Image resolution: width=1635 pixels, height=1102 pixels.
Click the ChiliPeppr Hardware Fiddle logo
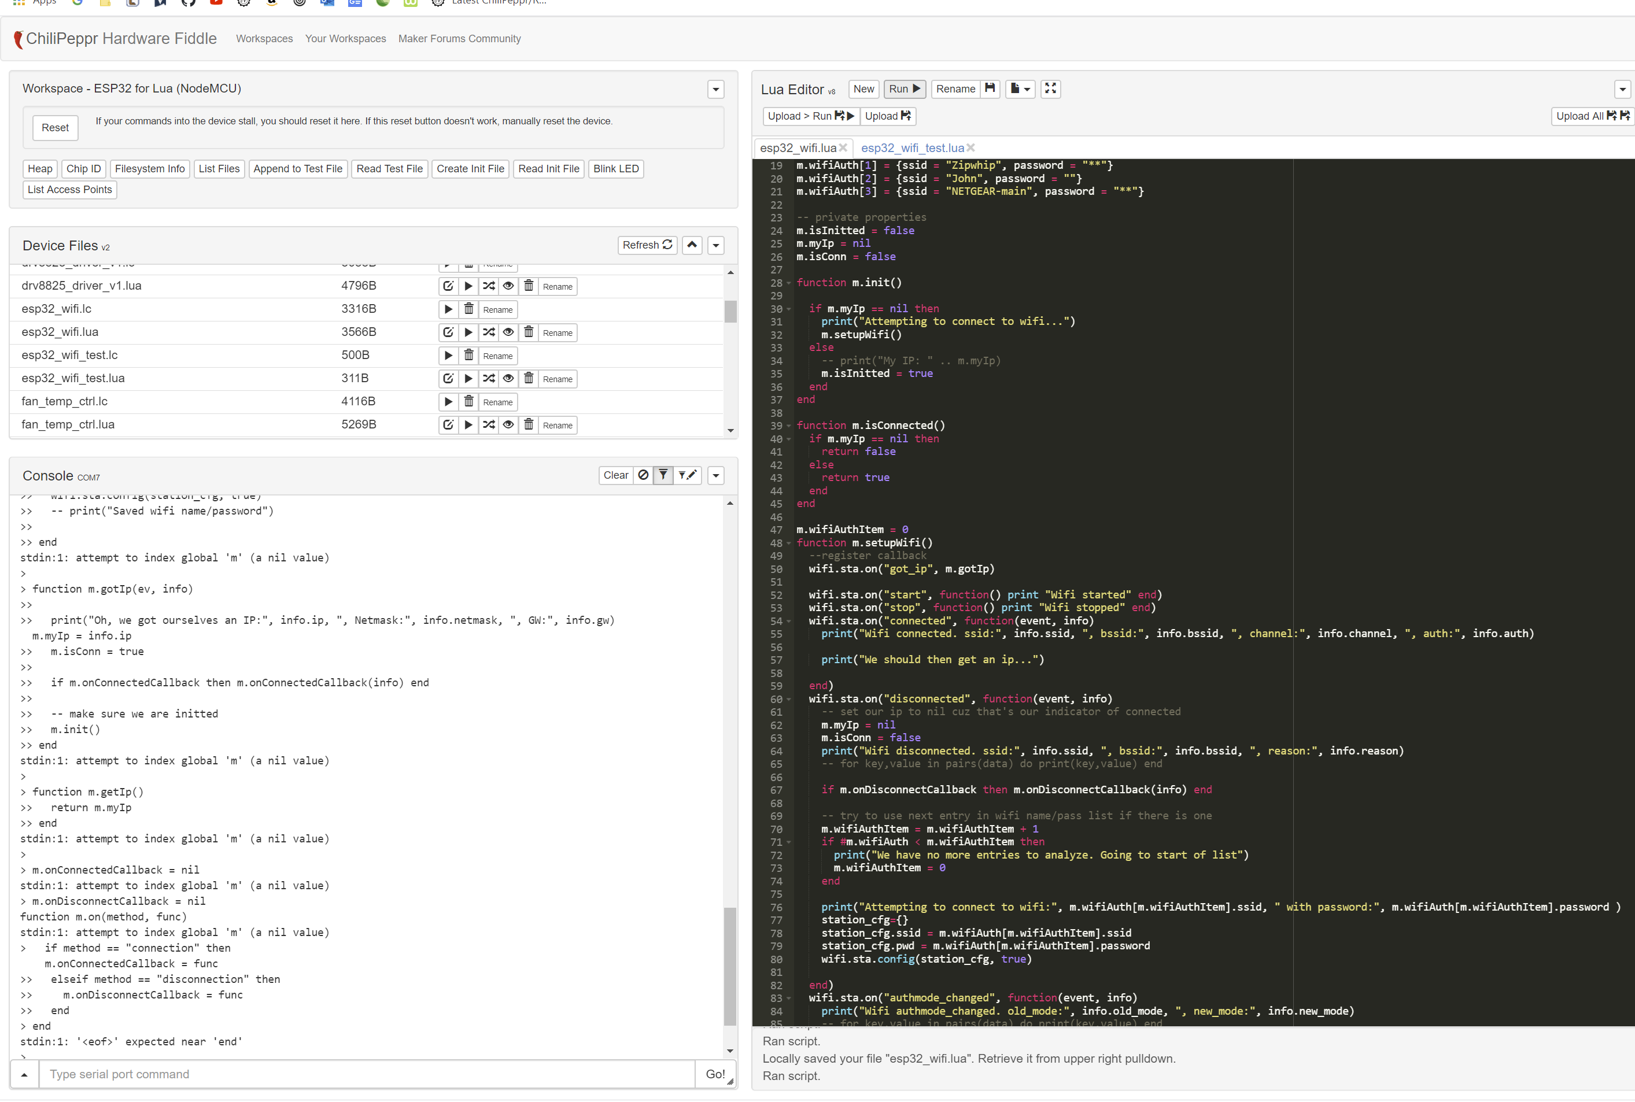pos(115,39)
